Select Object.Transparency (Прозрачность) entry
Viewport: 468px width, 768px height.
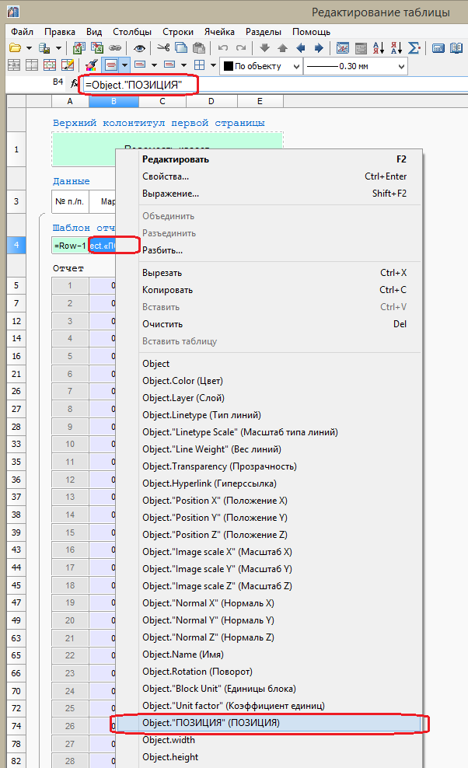(x=269, y=466)
